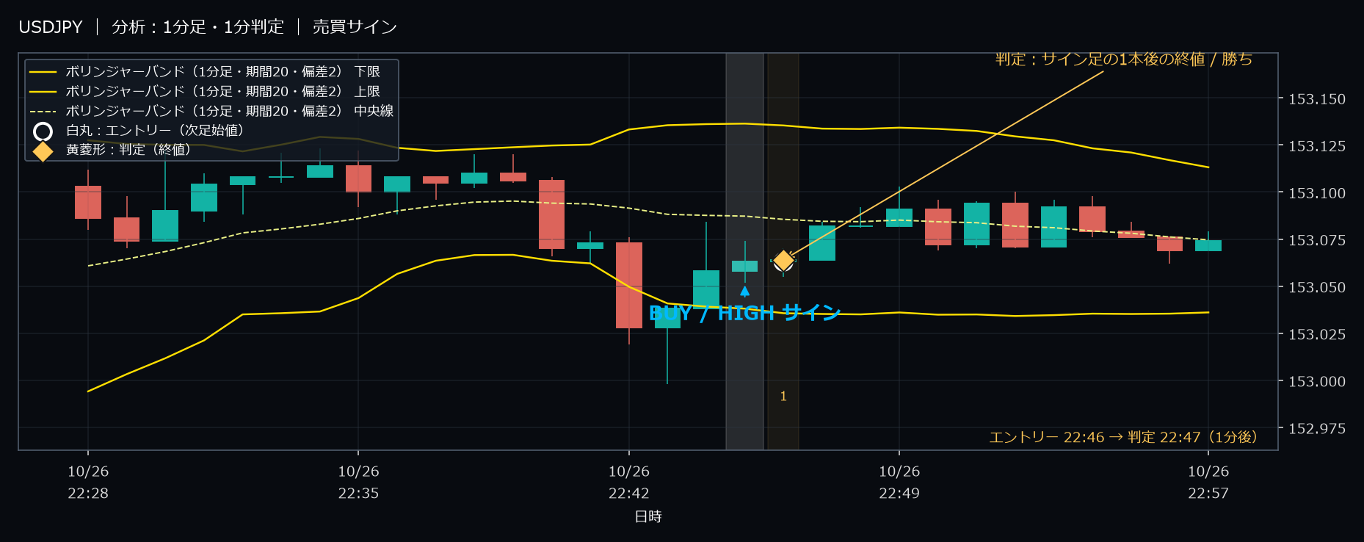Click the blue BUY signal arrow

click(744, 292)
